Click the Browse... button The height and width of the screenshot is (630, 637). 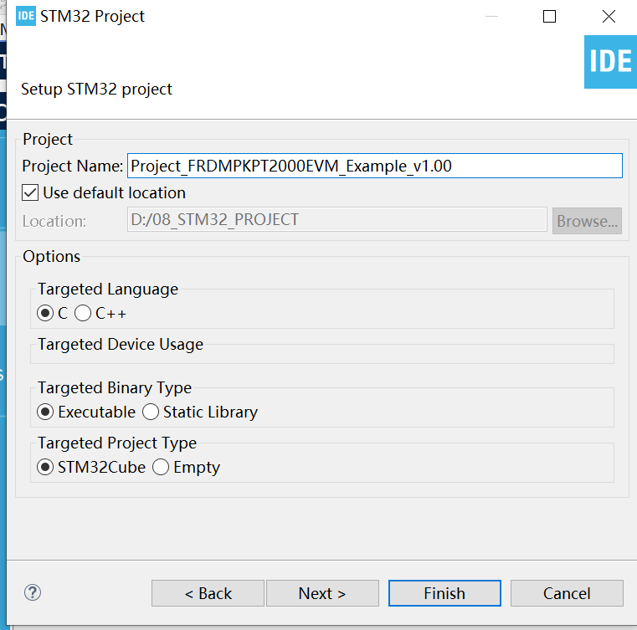[587, 221]
